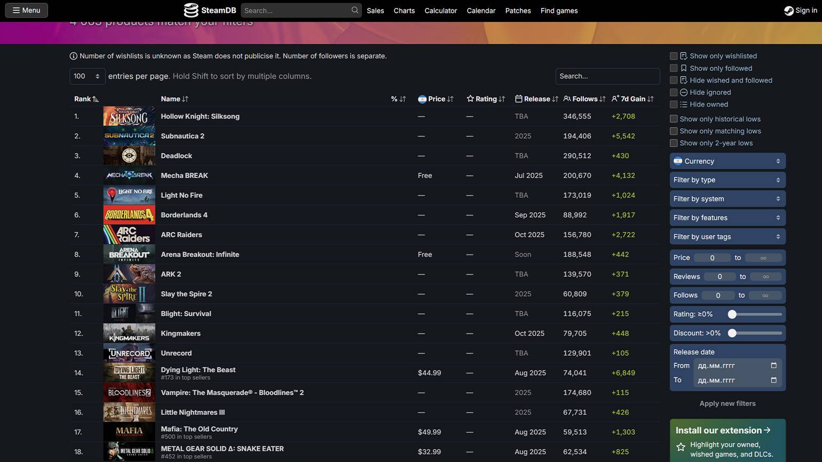
Task: Open Borderlands 4 game thumbnail
Action: point(129,215)
